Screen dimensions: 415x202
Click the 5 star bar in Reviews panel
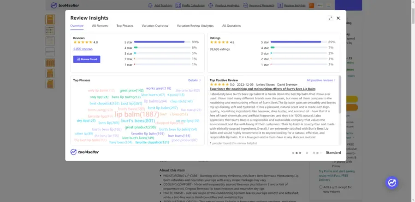[162, 42]
